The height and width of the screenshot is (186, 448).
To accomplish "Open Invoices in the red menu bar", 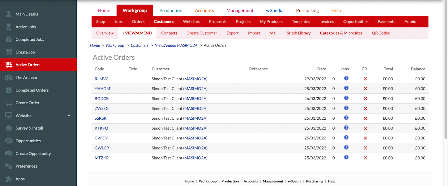I will pyautogui.click(x=327, y=21).
